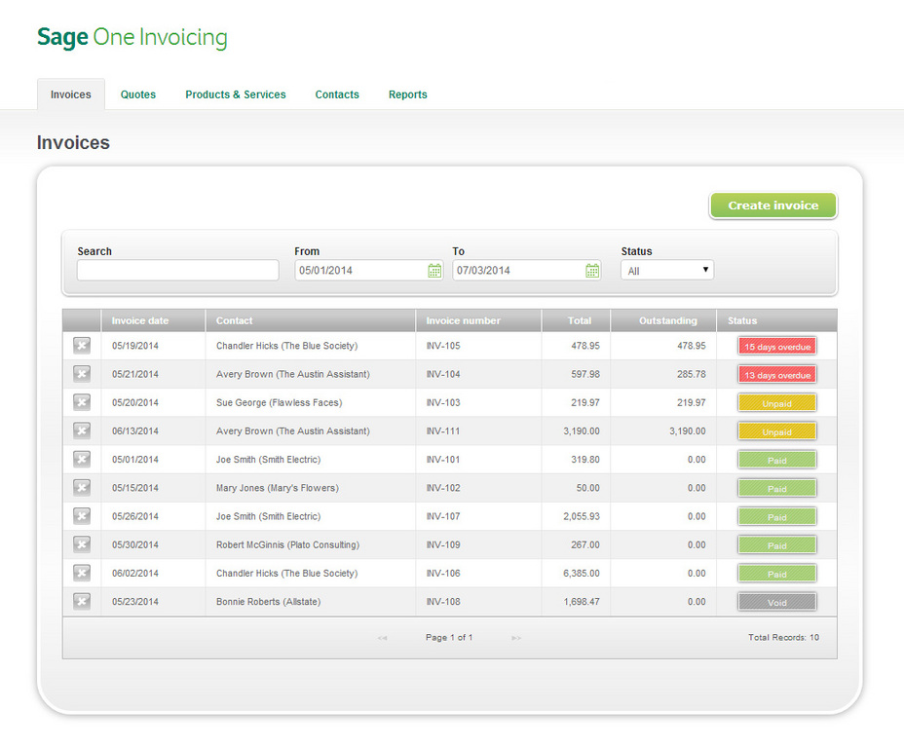Click the Sage One Invoicing logo
The image size is (904, 748).
(x=132, y=37)
